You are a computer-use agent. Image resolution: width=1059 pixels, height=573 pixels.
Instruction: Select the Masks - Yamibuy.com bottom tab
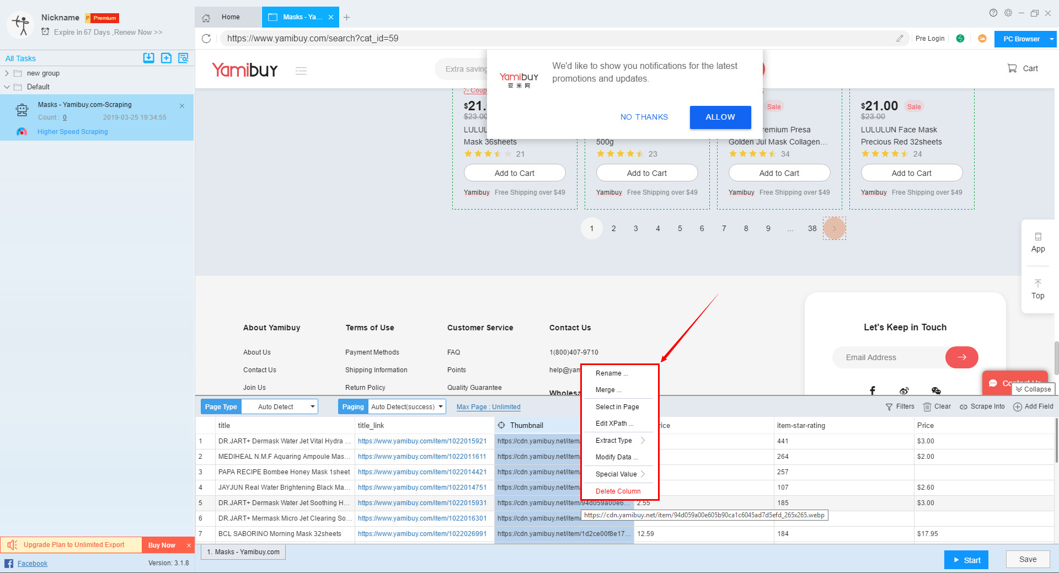tap(243, 552)
